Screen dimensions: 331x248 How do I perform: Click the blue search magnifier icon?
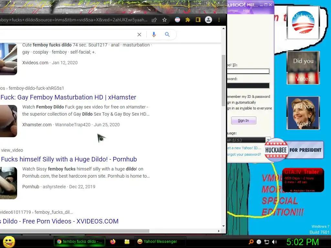(x=167, y=34)
